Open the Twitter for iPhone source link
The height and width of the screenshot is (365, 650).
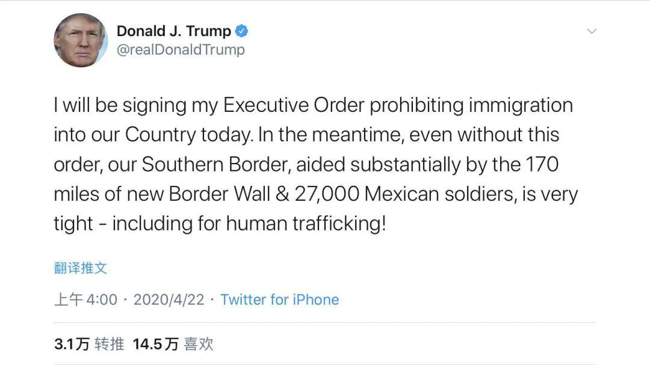(x=279, y=299)
